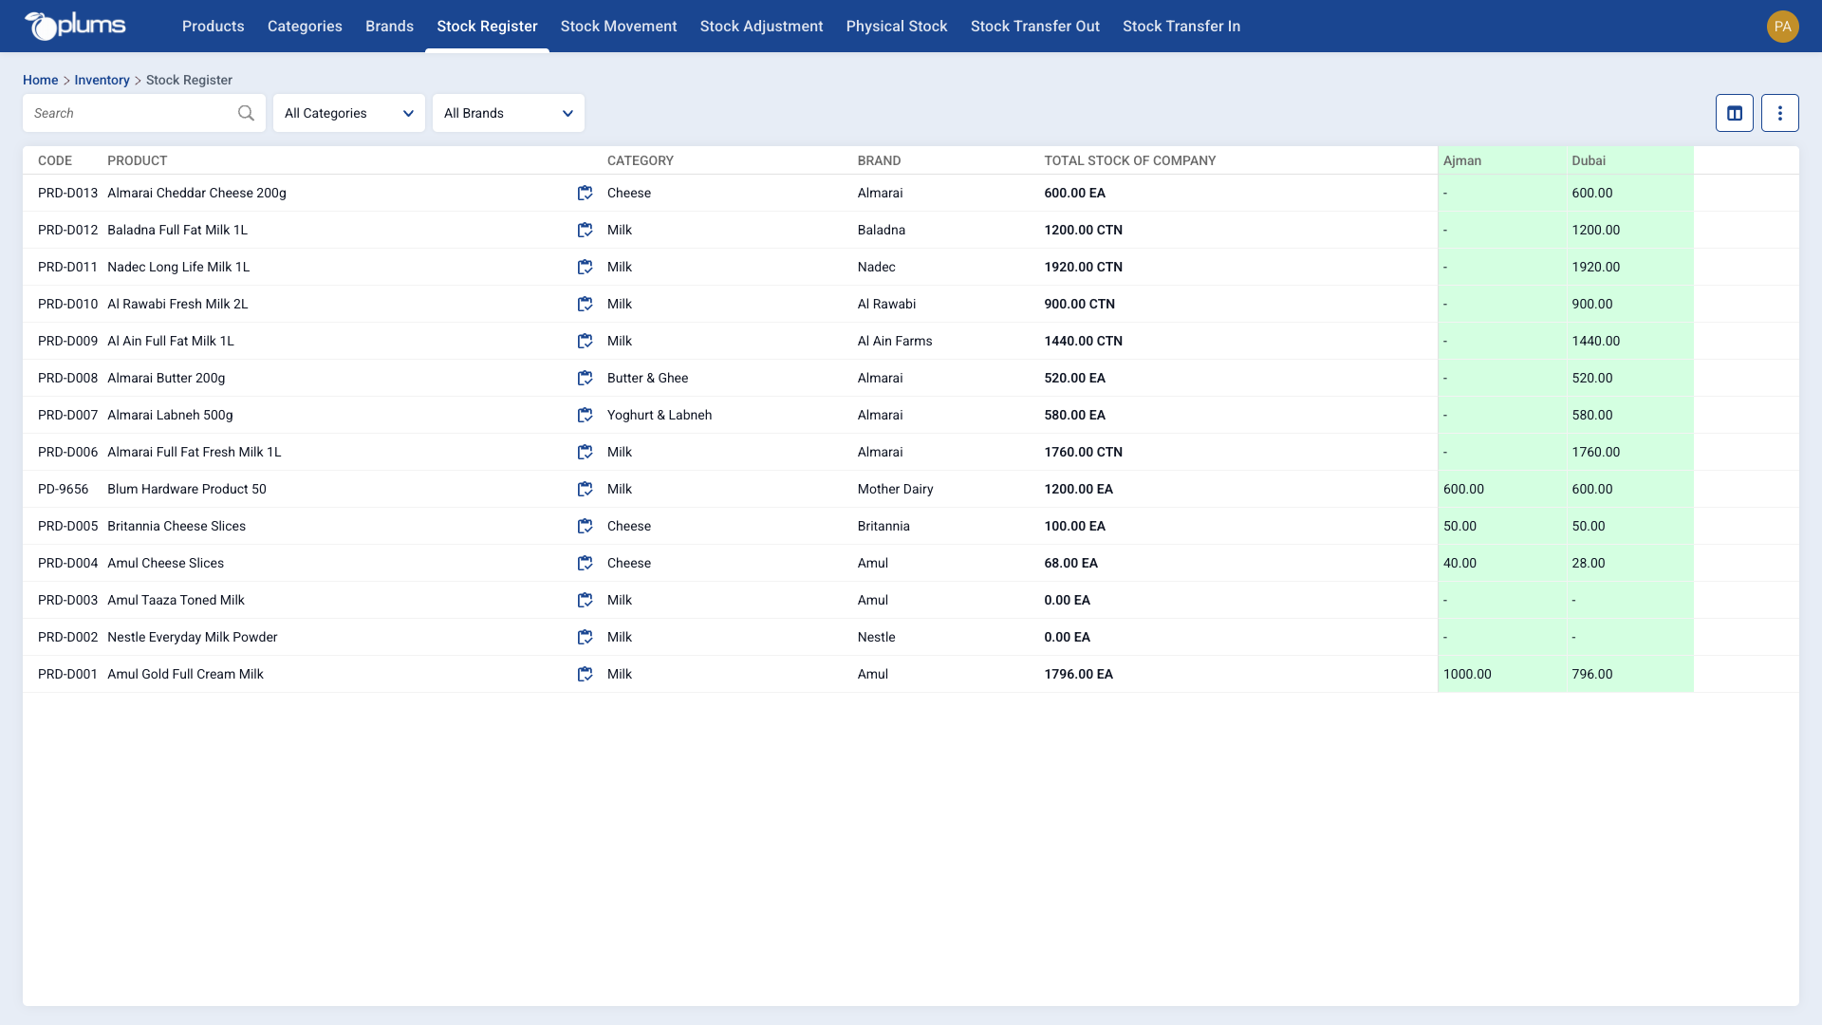
Task: Open stock history icon for Amul Cheese Slices
Action: [x=585, y=563]
